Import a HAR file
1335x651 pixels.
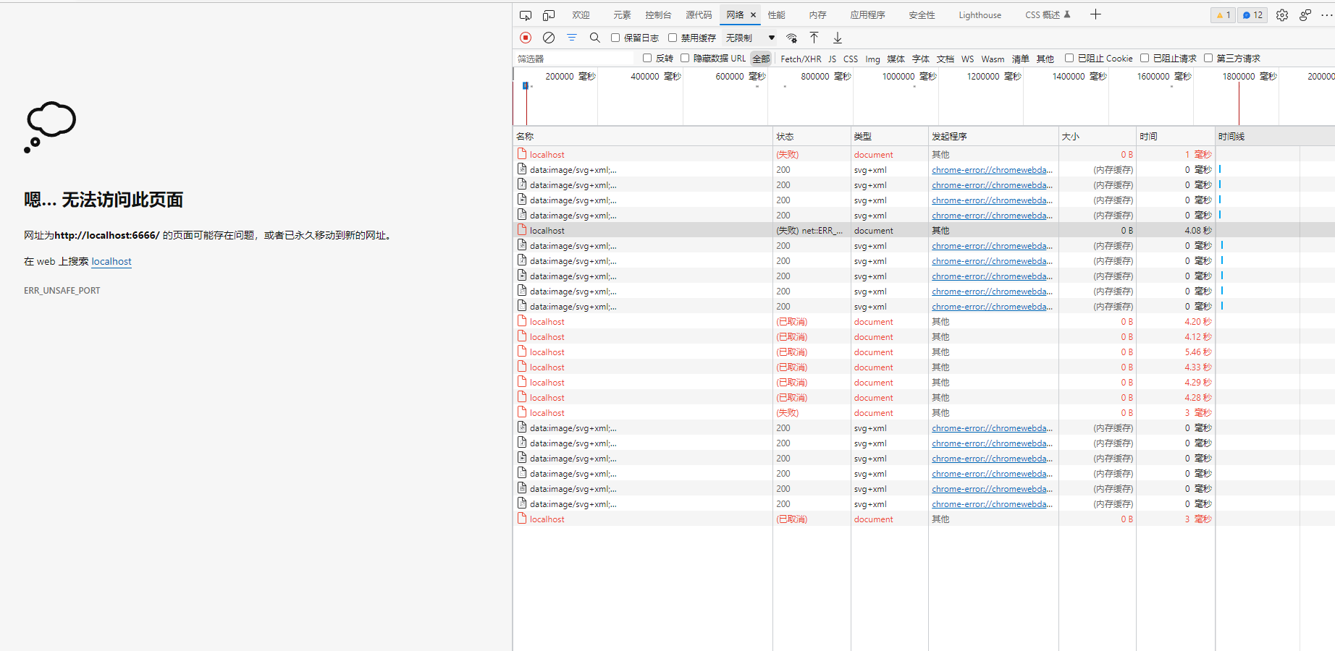point(814,38)
